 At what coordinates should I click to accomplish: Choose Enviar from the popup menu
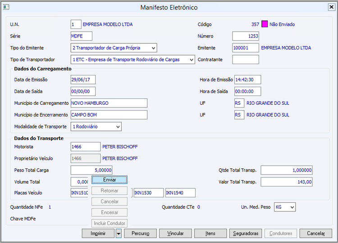(110, 180)
